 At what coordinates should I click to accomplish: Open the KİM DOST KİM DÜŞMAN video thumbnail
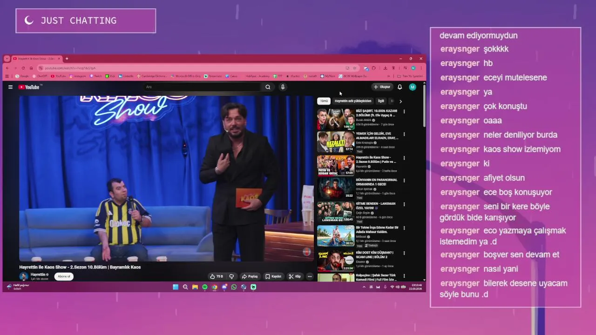(336, 261)
